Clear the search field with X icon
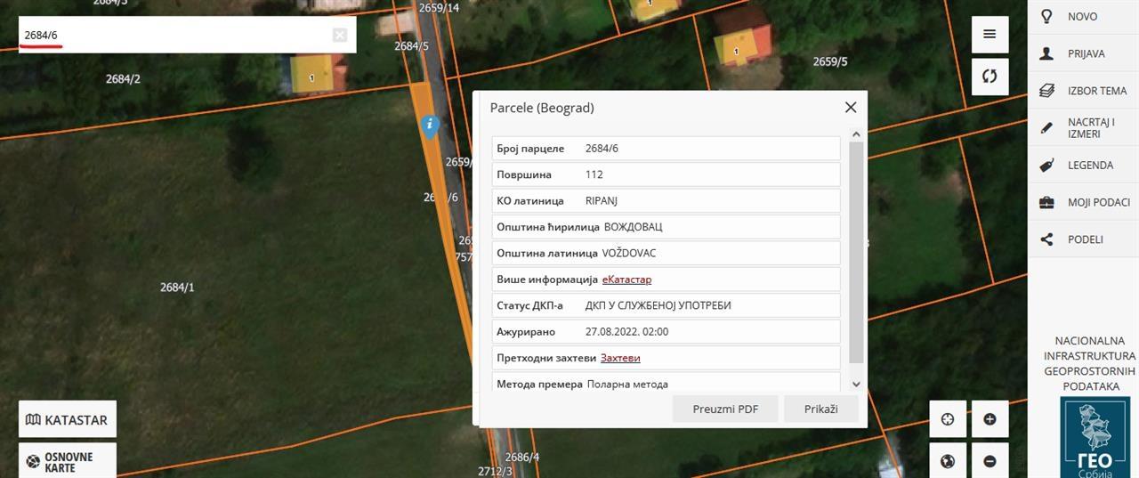1139x478 pixels. point(340,35)
